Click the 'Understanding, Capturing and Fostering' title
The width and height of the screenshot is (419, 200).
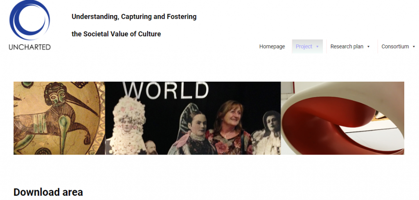pyautogui.click(x=134, y=17)
